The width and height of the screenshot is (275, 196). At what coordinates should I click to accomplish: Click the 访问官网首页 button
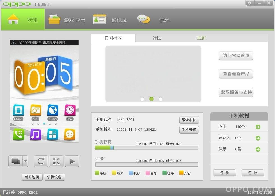tap(236, 56)
